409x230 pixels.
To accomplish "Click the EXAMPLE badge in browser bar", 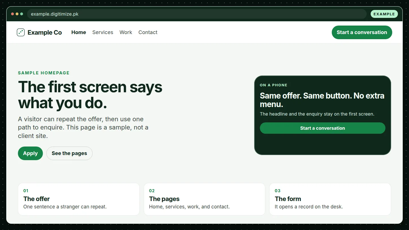I will click(x=384, y=14).
